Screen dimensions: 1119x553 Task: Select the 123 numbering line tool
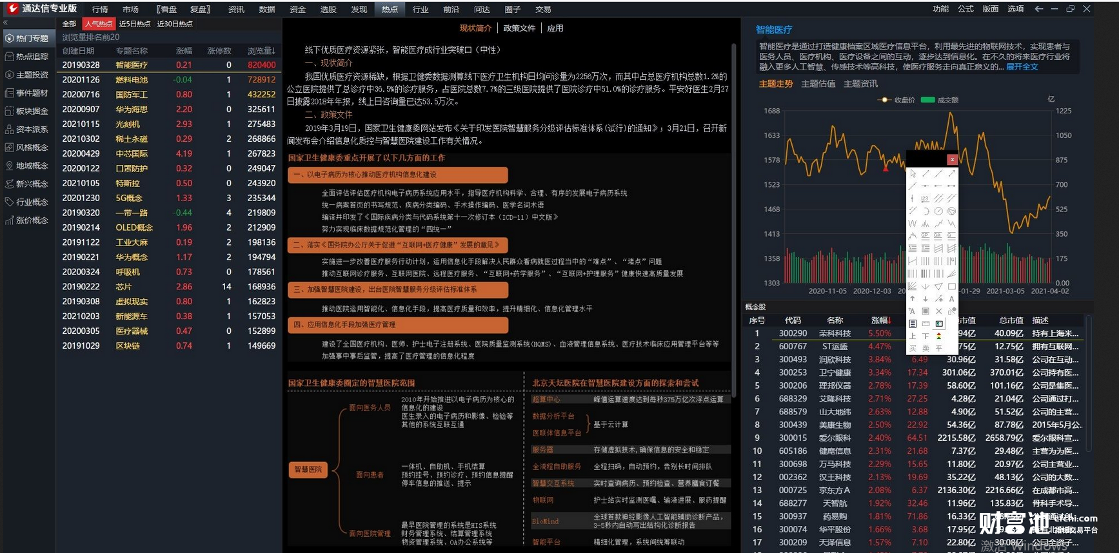click(x=926, y=199)
